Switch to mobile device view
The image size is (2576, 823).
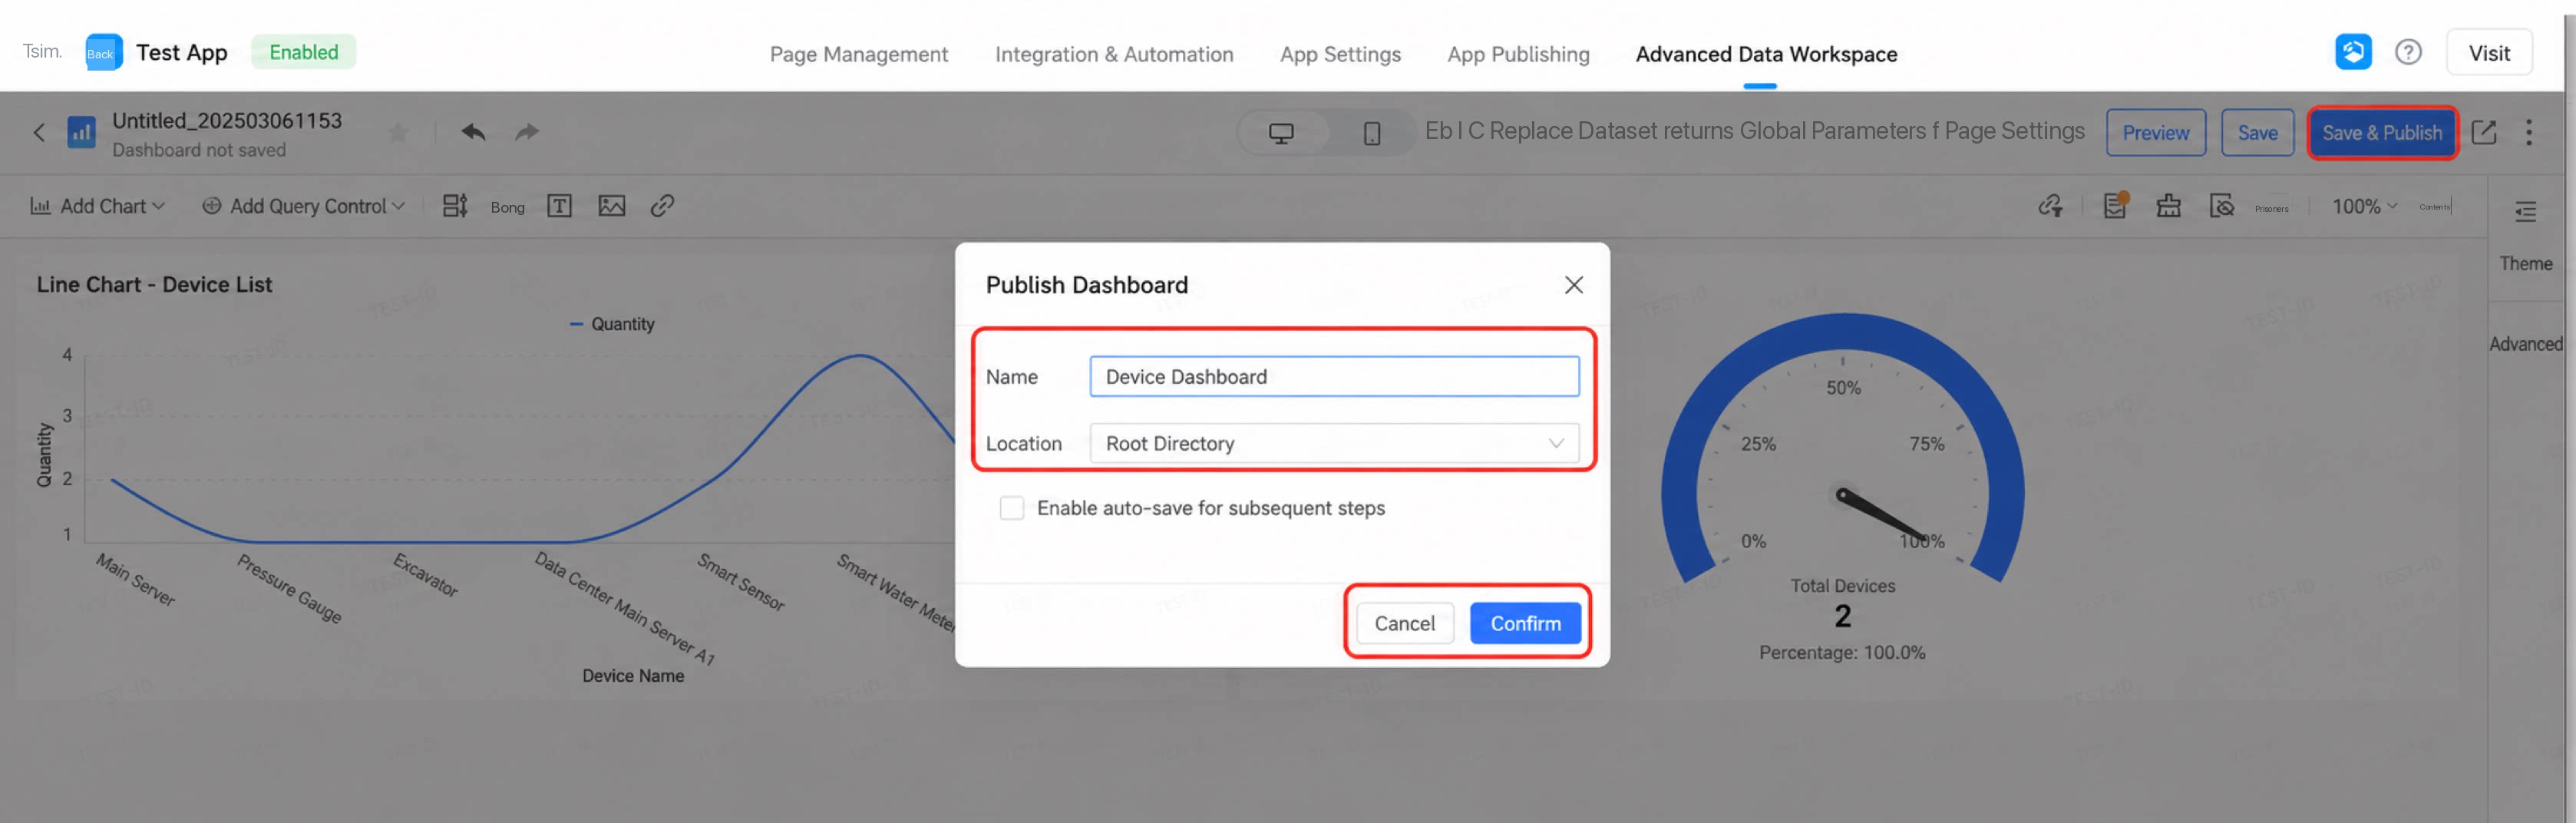(1372, 133)
